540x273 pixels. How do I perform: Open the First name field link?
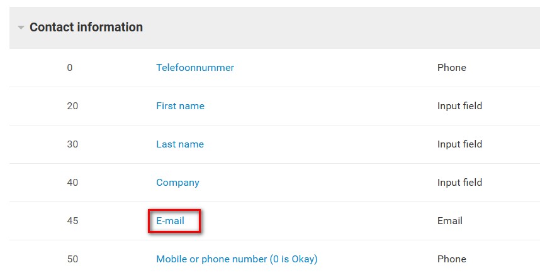[180, 106]
